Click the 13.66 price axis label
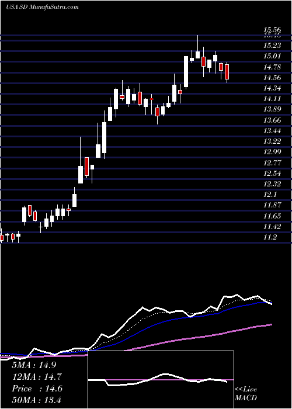This screenshot has width=292, height=409. click(x=273, y=120)
